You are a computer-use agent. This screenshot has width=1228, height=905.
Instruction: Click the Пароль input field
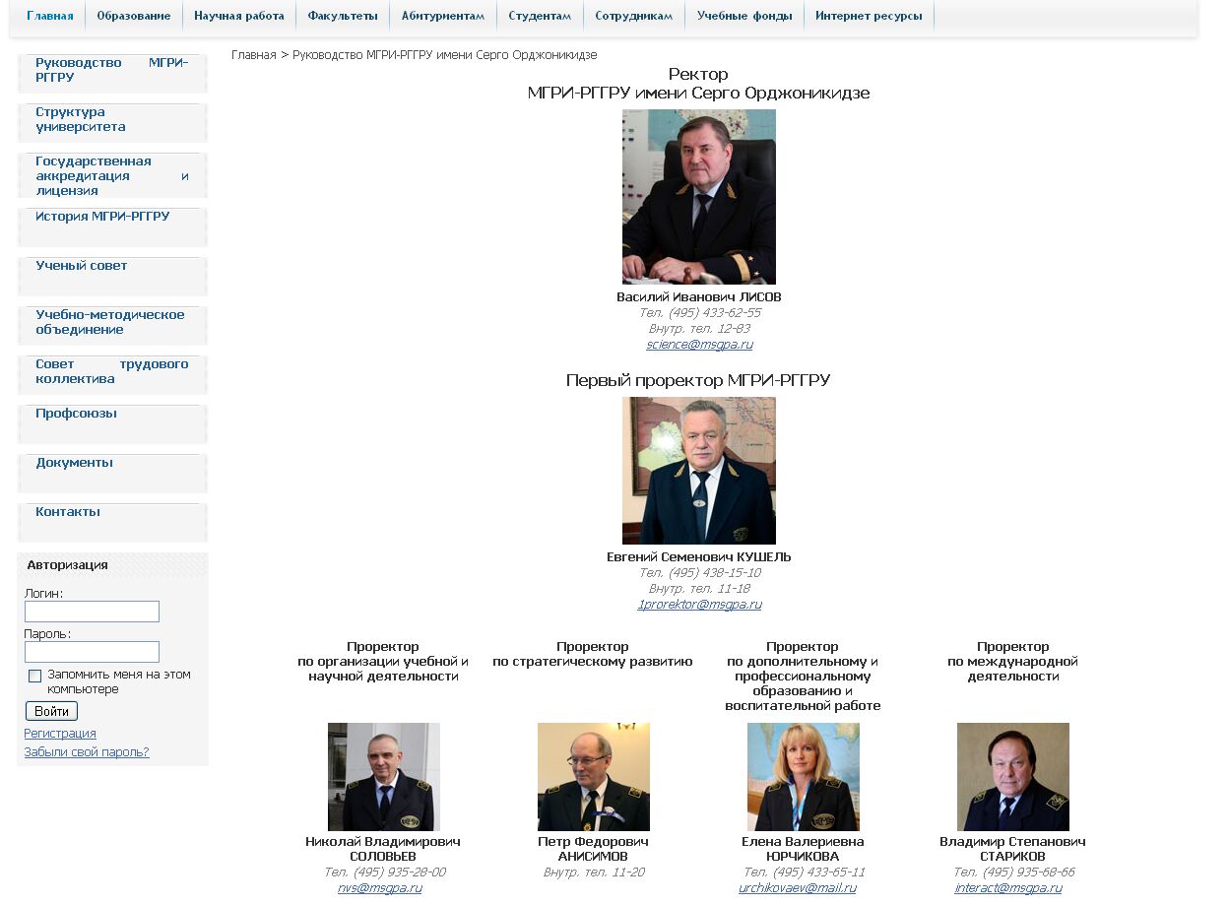point(92,652)
